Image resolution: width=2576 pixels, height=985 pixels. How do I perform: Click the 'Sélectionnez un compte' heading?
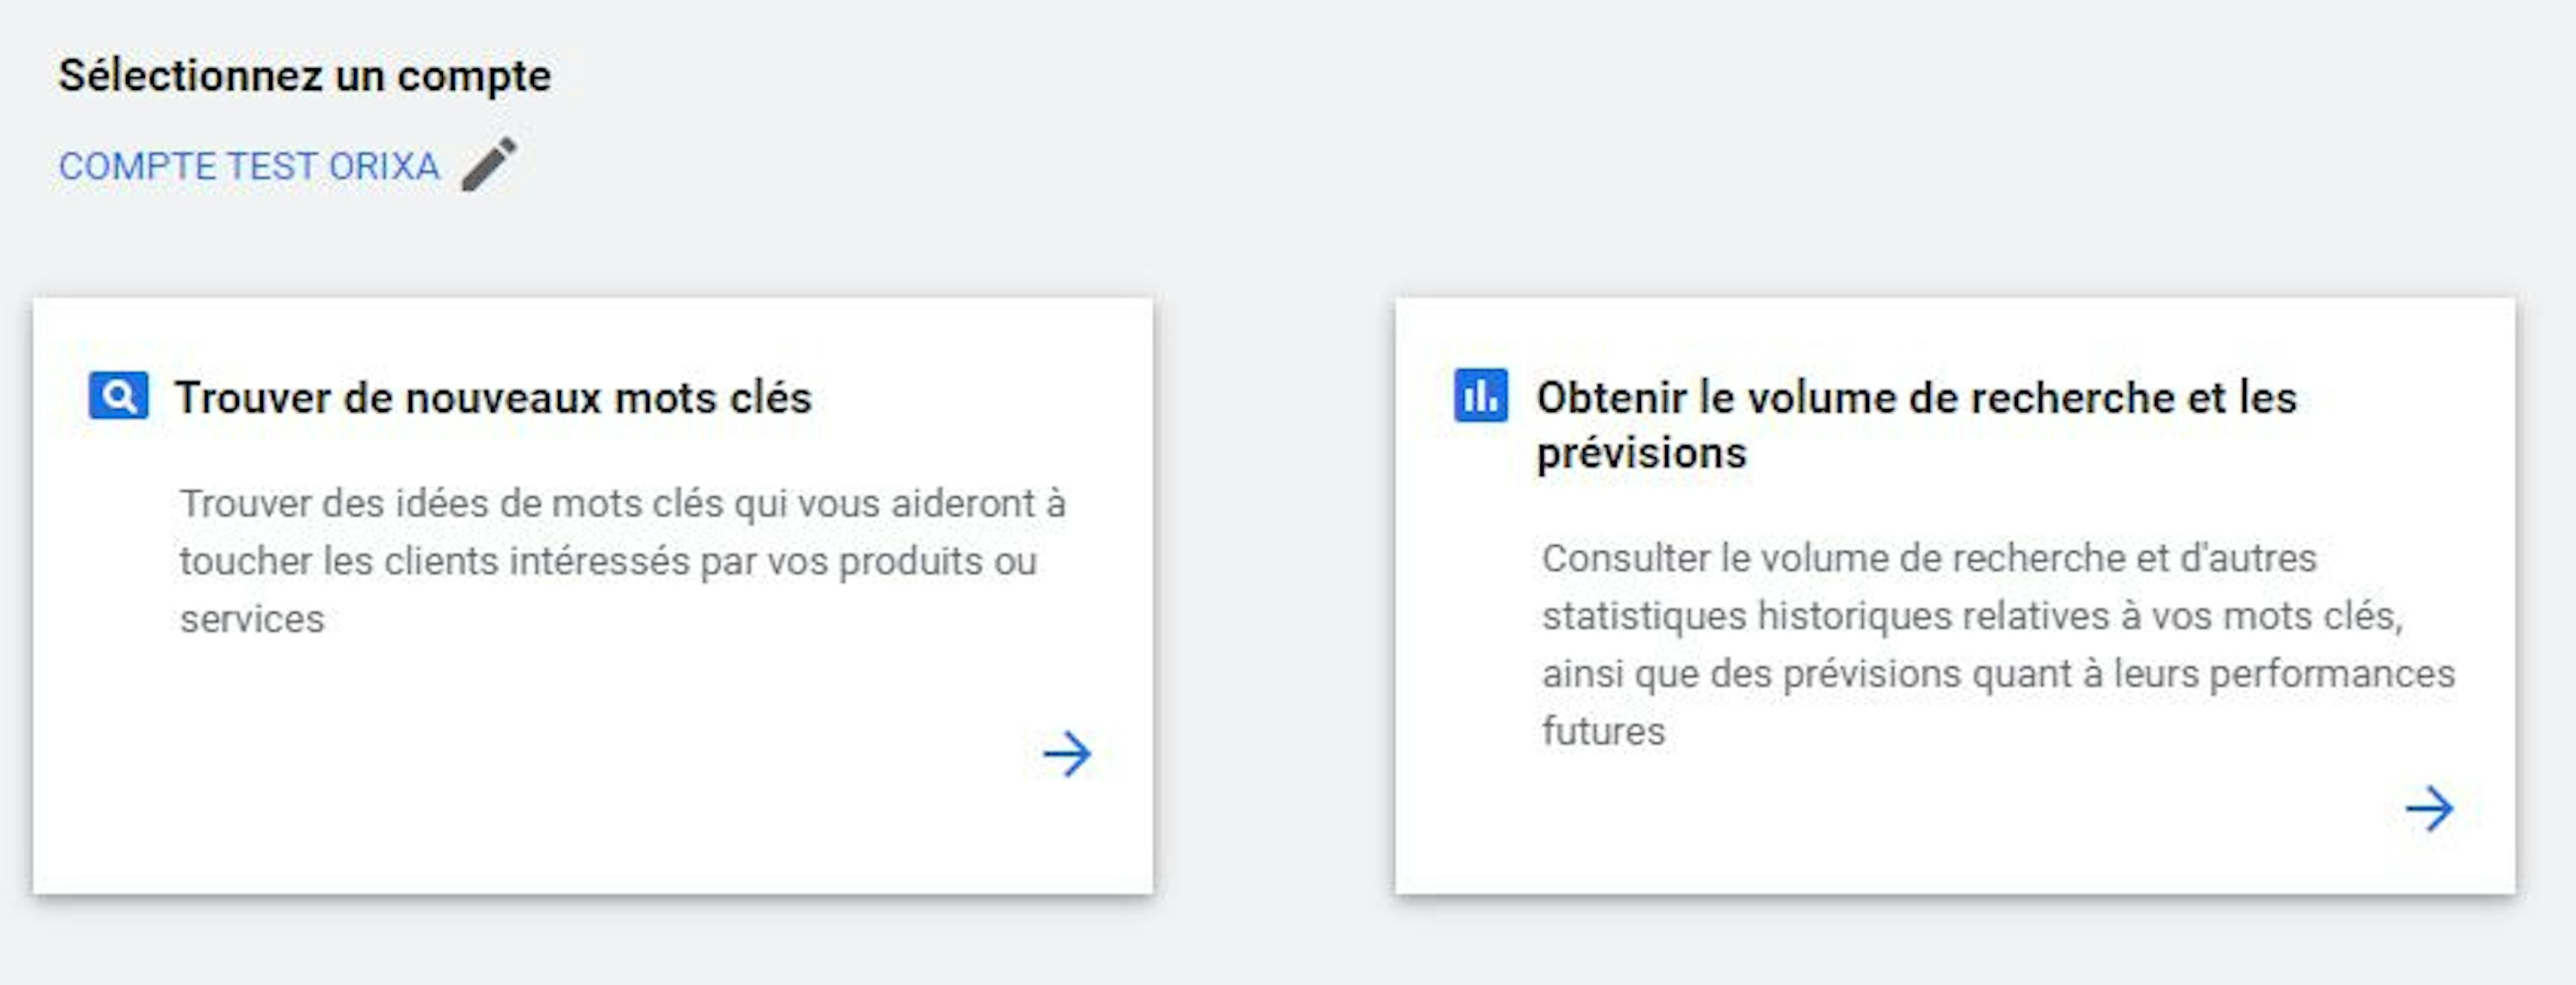click(x=305, y=73)
